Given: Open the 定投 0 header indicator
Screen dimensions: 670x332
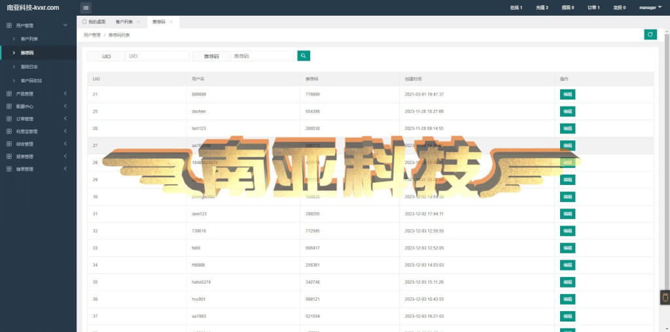Looking at the screenshot, I should point(620,8).
